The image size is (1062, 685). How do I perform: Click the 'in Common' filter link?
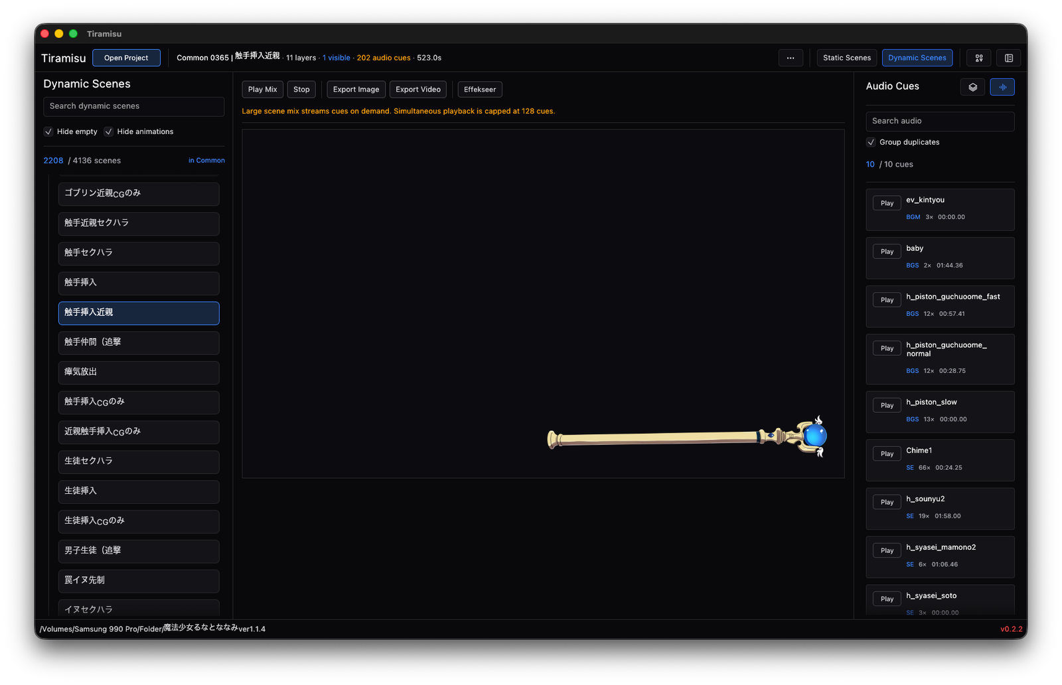(x=206, y=161)
